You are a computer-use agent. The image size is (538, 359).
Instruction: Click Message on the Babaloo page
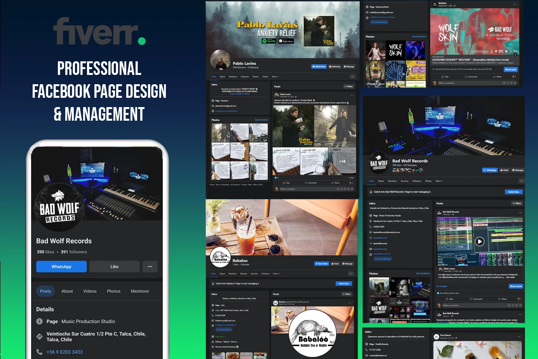tap(348, 264)
